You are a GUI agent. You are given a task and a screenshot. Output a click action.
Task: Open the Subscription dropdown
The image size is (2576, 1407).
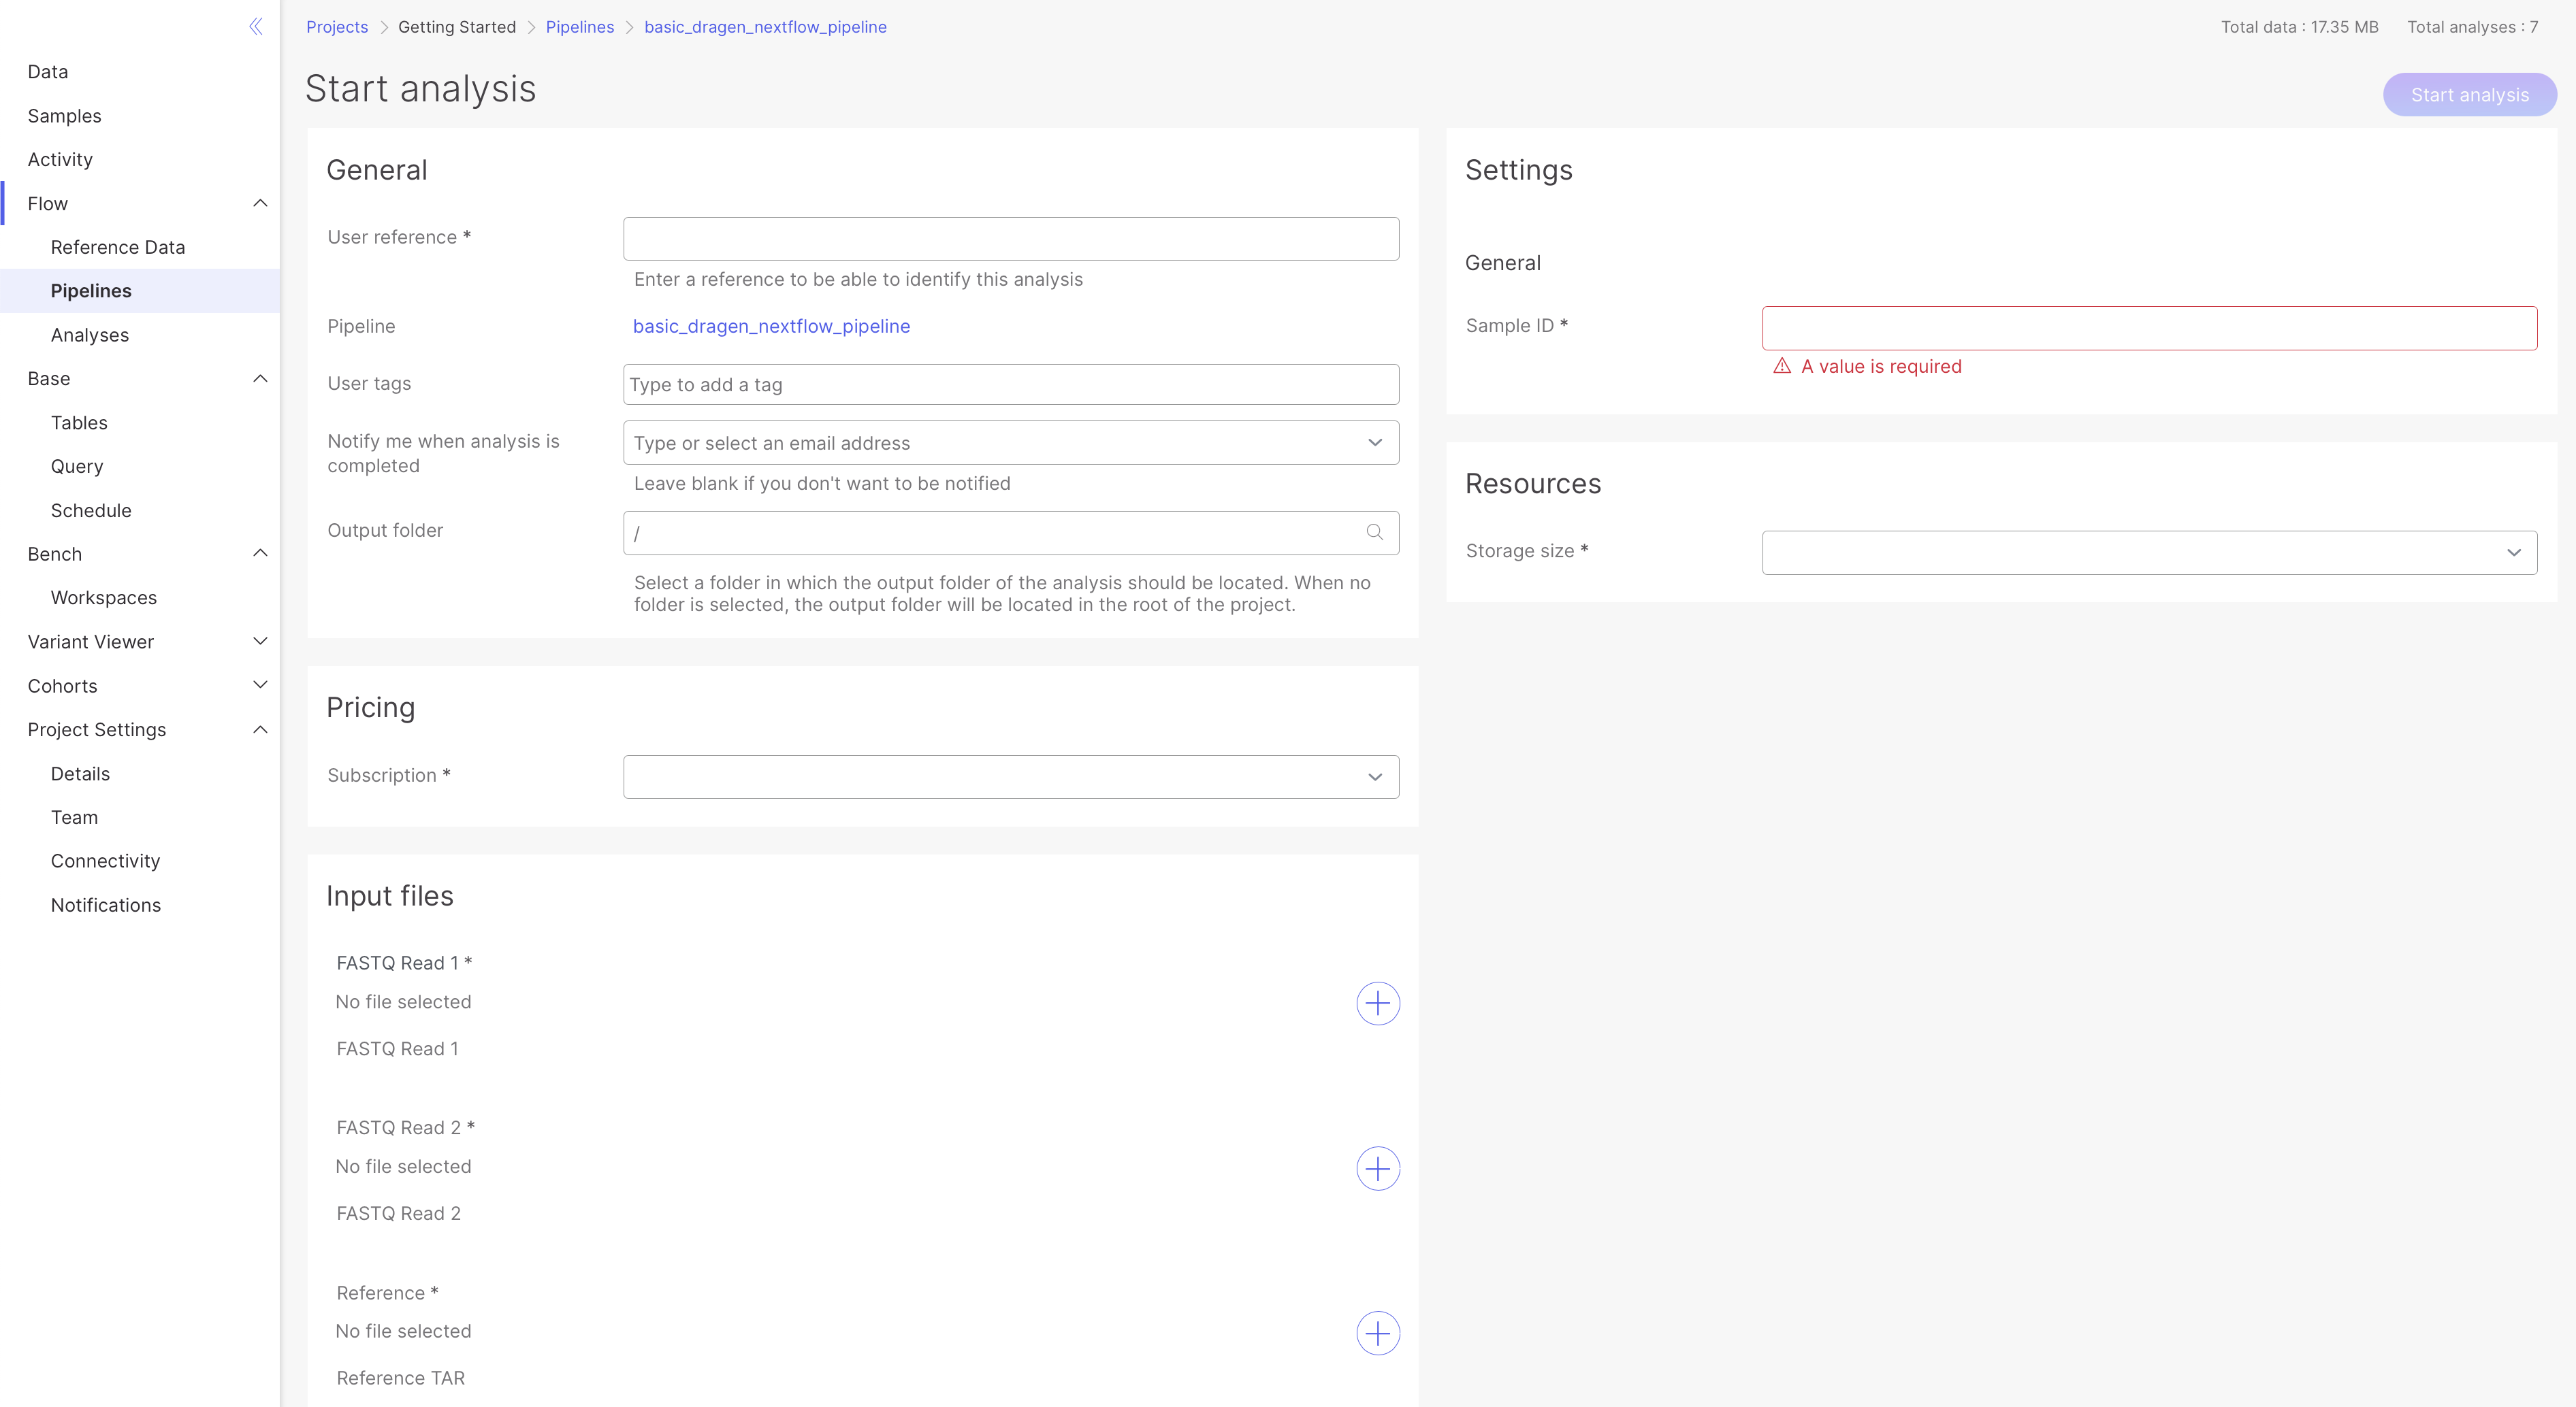[1010, 776]
